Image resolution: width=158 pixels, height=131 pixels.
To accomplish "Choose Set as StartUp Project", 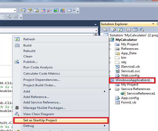I will pyautogui.click(x=40, y=120).
